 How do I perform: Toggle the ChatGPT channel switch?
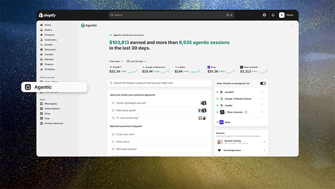click(x=263, y=92)
